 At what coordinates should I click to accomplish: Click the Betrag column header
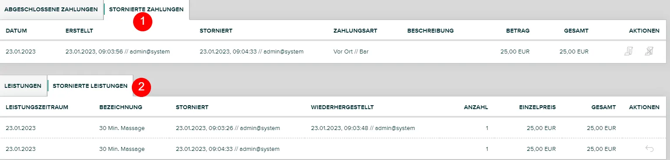coord(518,31)
